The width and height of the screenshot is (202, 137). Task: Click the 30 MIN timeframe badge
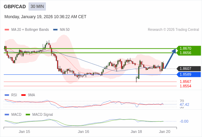tap(37, 7)
